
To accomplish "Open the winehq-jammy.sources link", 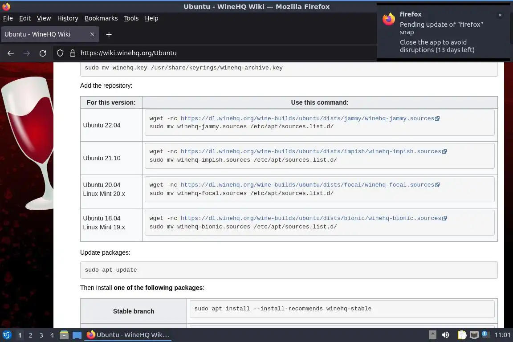I will point(307,118).
